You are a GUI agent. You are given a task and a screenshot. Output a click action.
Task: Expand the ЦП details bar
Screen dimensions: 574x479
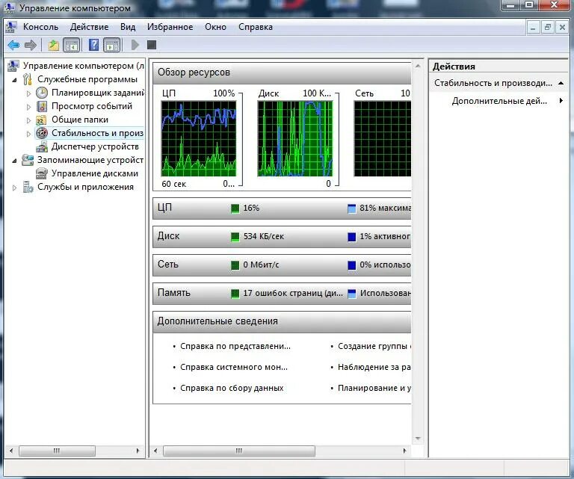tap(282, 208)
